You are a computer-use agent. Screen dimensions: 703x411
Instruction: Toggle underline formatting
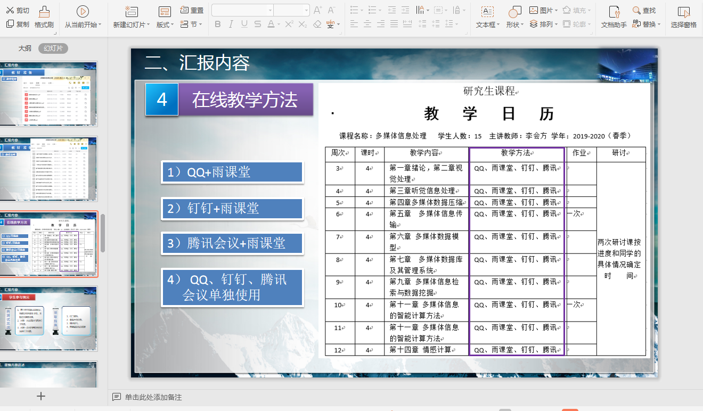[244, 24]
